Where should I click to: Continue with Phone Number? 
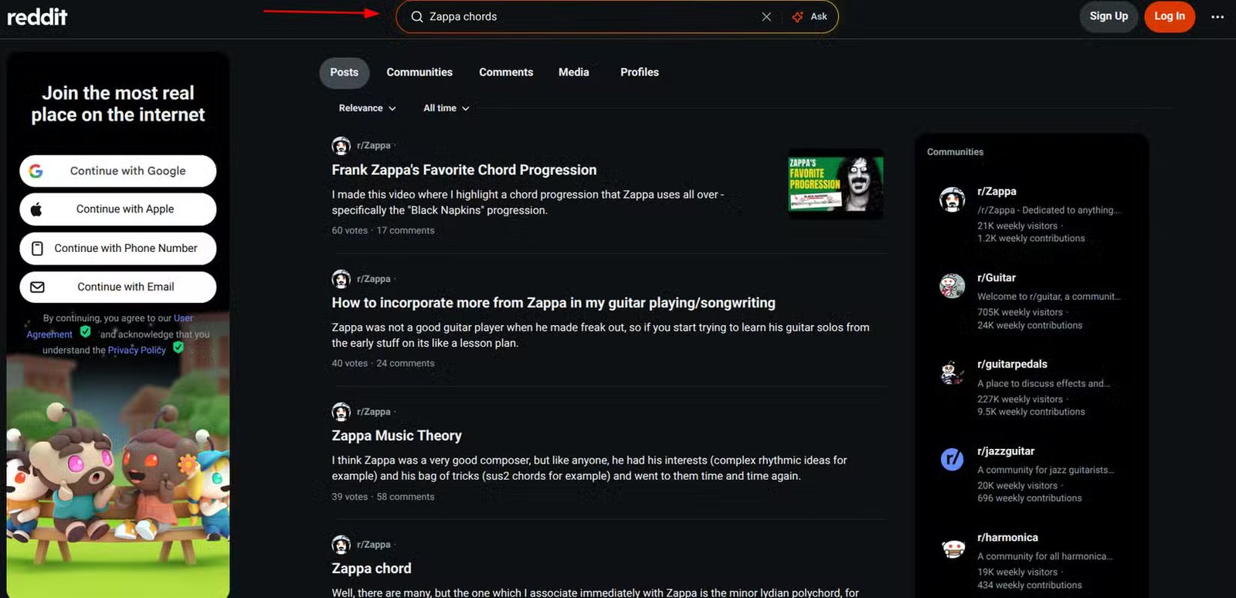coord(118,248)
